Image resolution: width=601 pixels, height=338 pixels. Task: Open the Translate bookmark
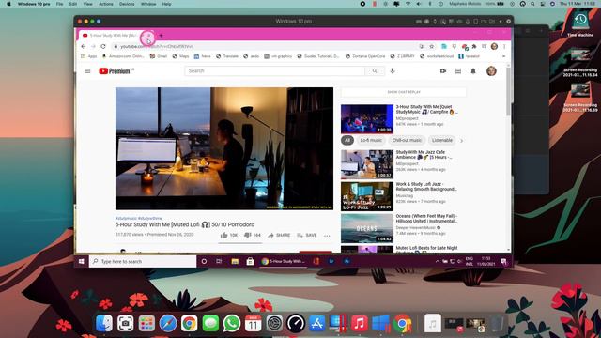click(x=227, y=56)
